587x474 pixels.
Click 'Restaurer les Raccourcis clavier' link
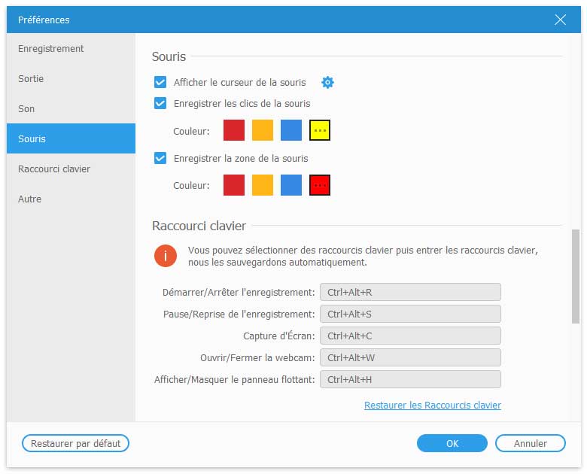(432, 406)
